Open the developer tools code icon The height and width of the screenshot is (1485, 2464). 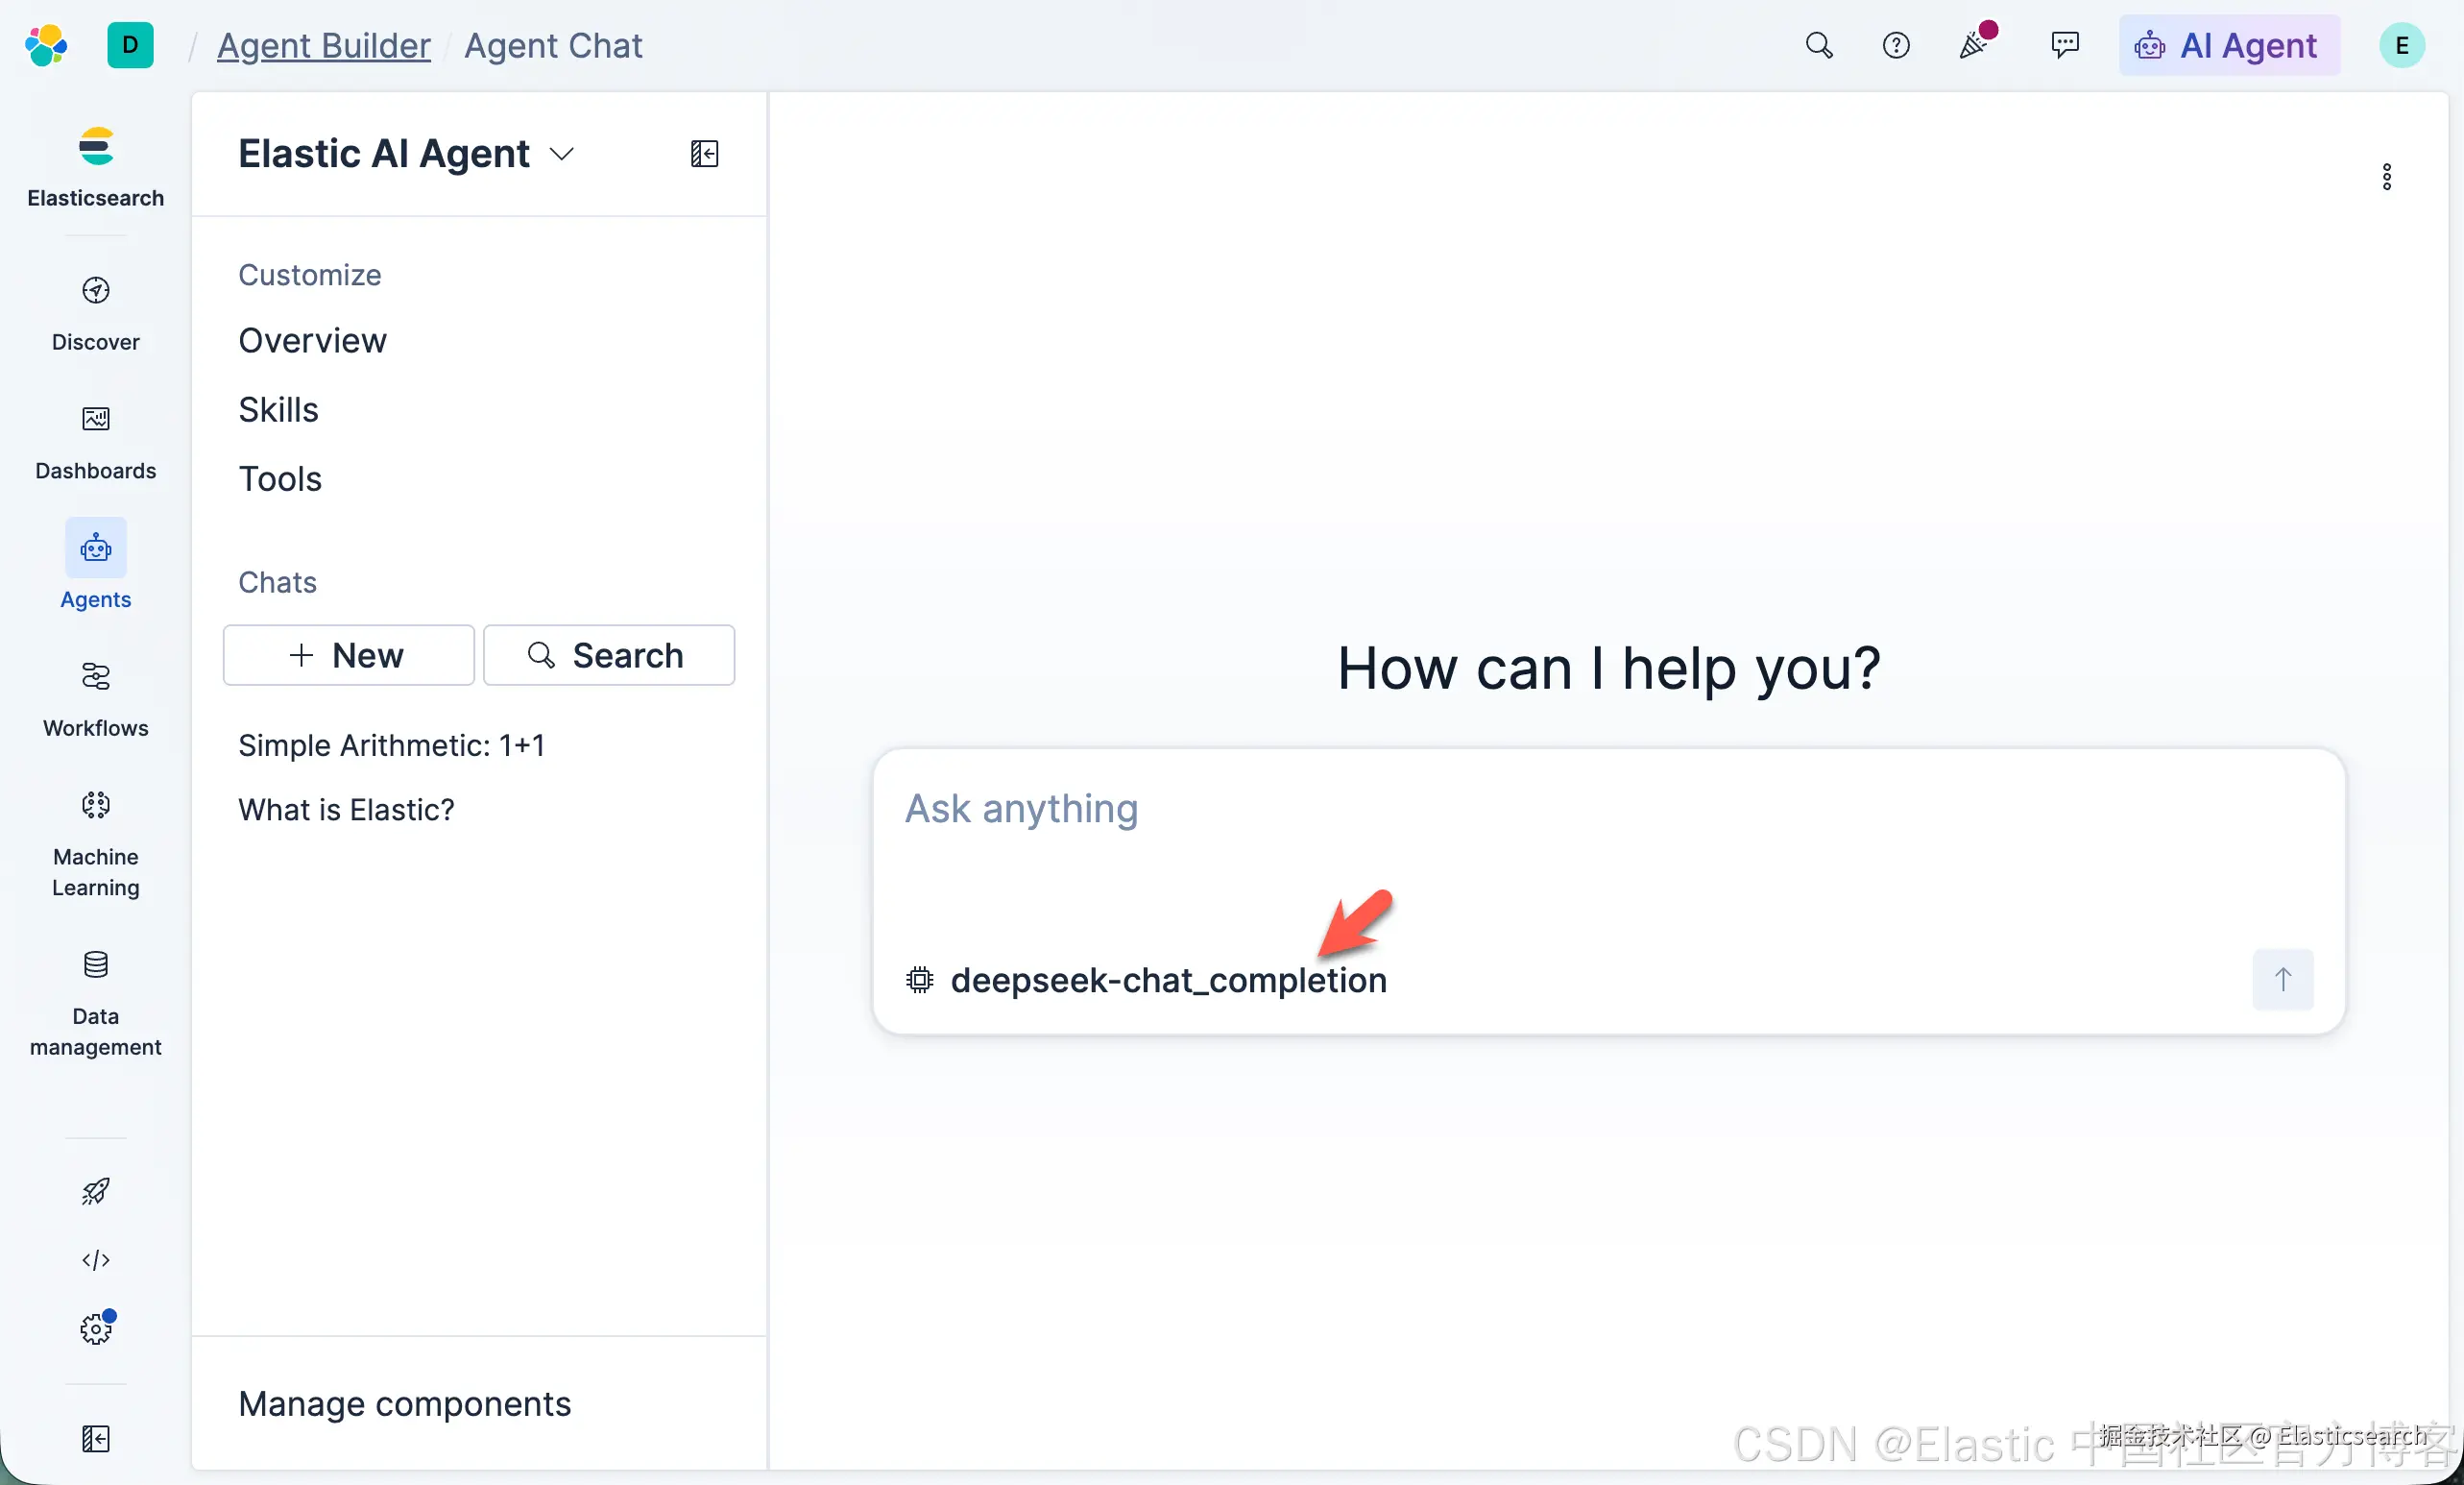(x=96, y=1260)
